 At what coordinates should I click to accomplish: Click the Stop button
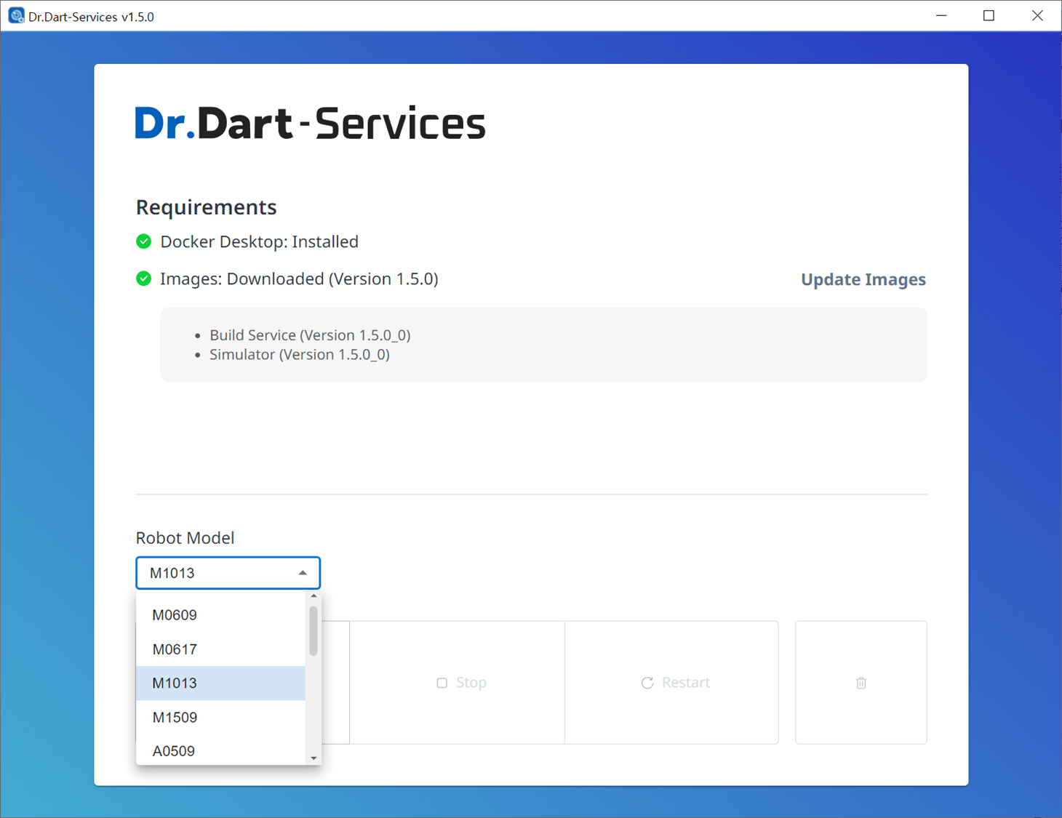[458, 682]
